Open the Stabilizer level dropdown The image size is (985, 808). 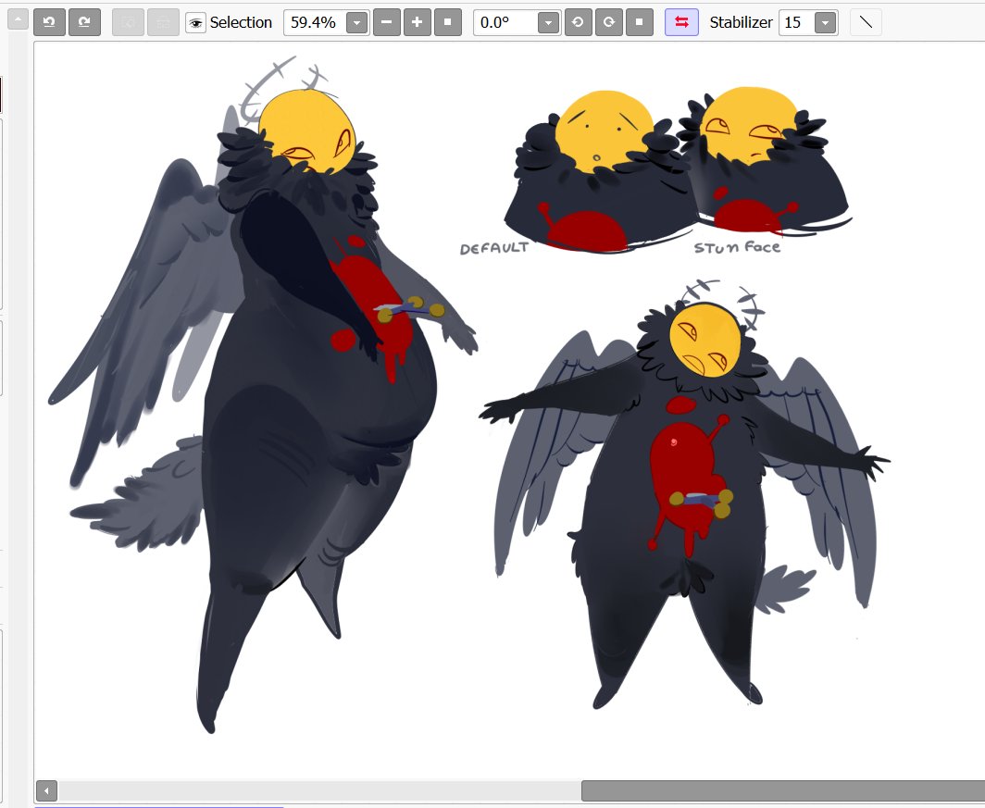coord(825,23)
